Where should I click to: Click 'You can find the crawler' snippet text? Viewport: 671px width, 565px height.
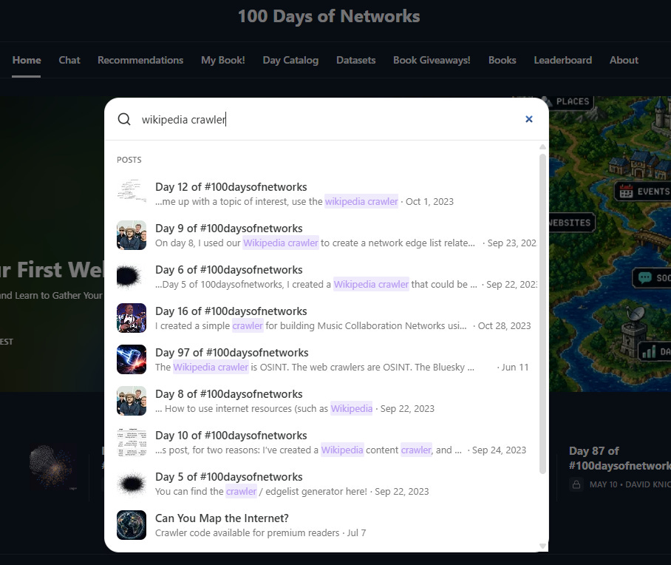[x=206, y=491]
